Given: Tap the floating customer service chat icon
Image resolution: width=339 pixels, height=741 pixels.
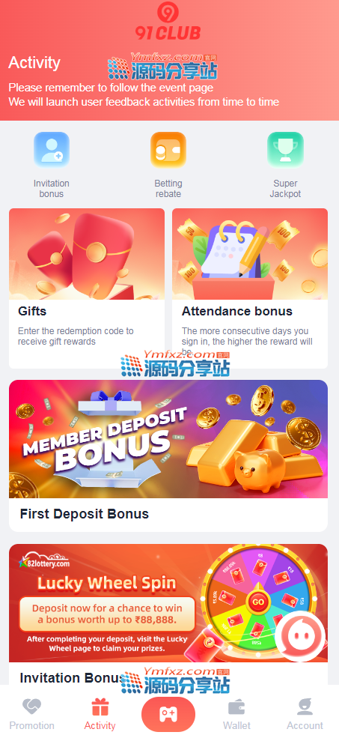Looking at the screenshot, I should click(x=300, y=636).
